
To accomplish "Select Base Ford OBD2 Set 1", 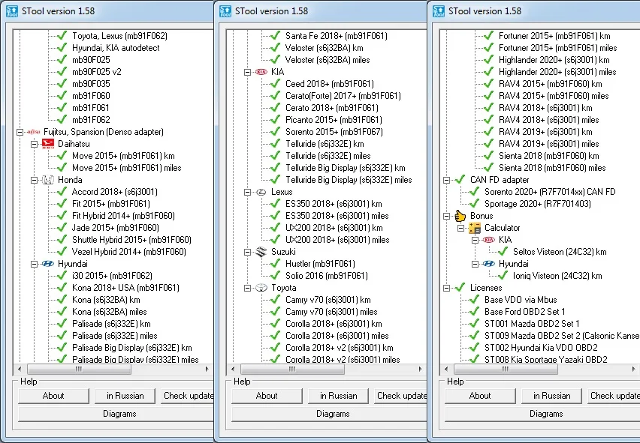I will tap(525, 312).
